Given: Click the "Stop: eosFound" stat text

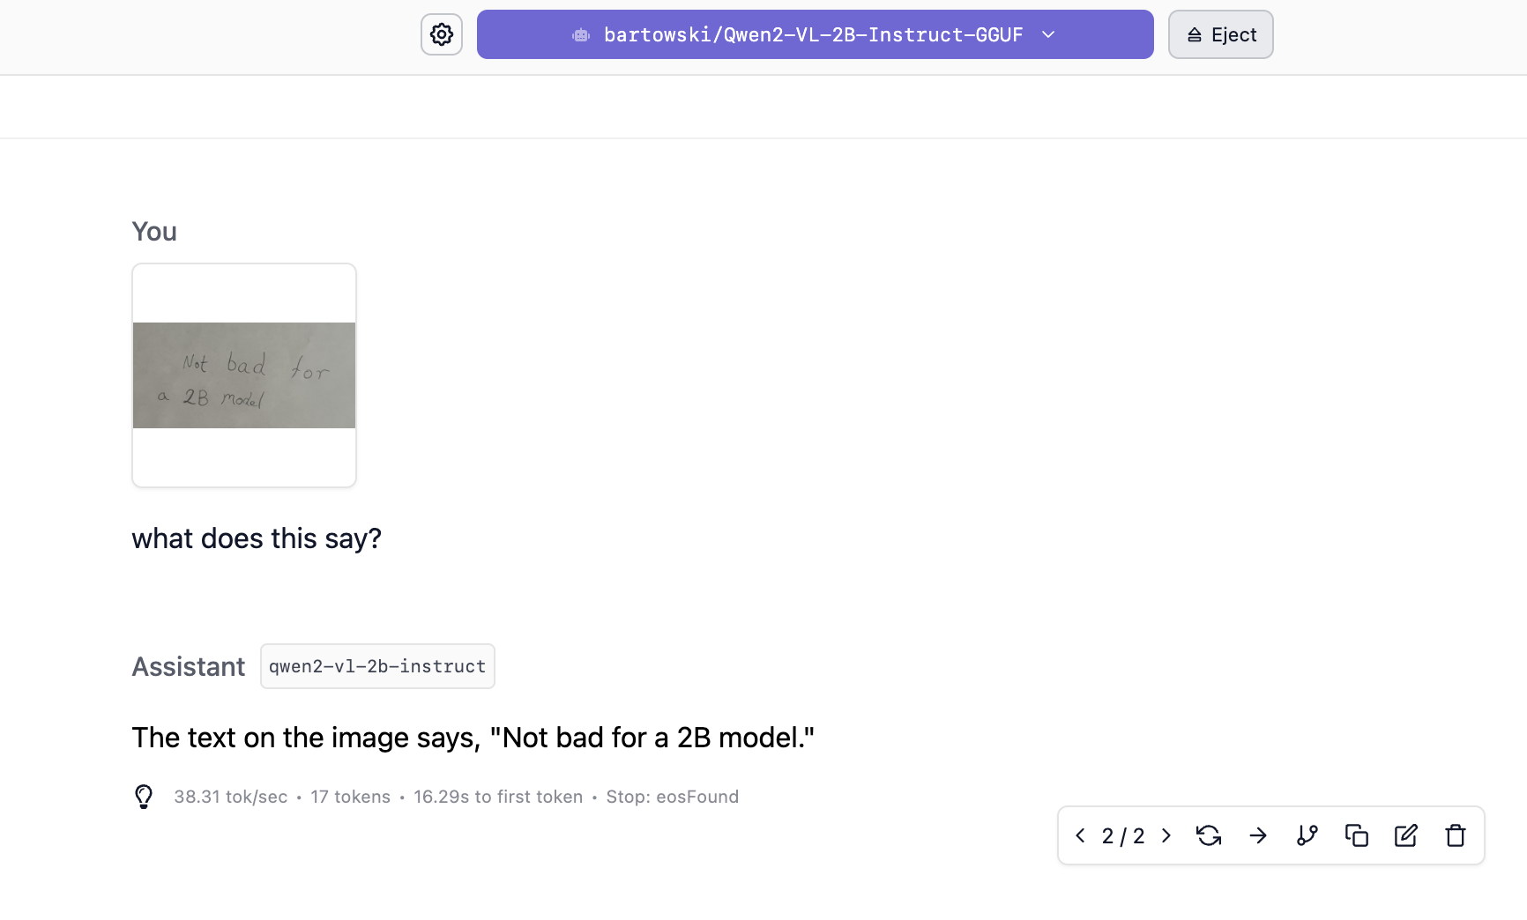Looking at the screenshot, I should 672,797.
